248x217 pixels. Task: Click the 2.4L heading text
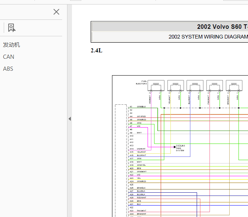tap(97, 51)
